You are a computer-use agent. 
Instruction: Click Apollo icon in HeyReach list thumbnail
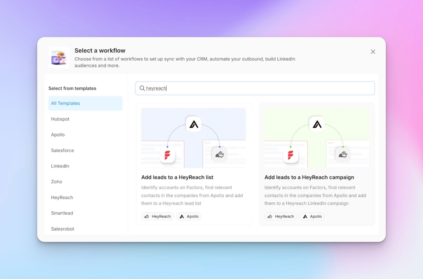(x=194, y=124)
